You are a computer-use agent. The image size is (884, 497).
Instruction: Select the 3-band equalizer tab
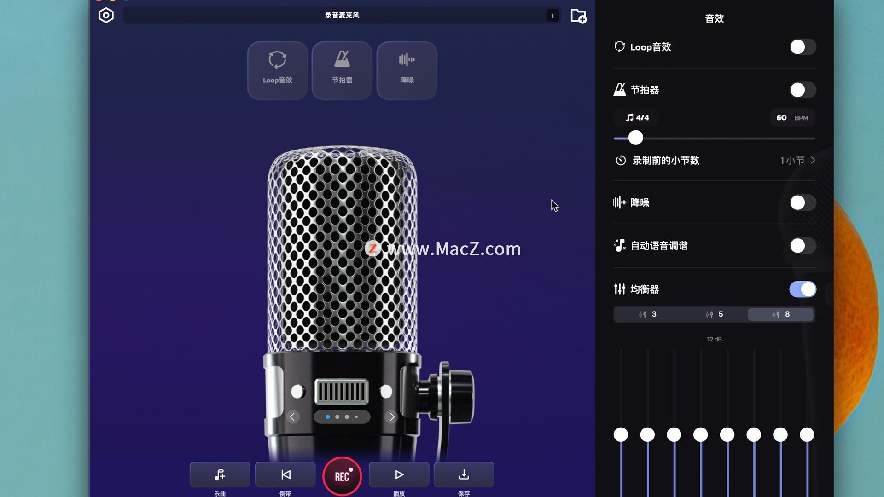[647, 314]
